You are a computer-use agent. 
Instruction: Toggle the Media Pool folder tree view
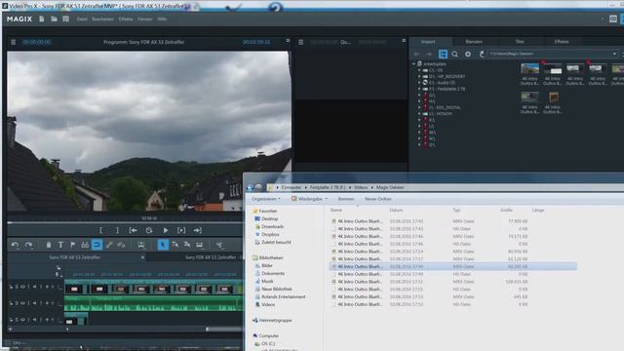coord(443,54)
